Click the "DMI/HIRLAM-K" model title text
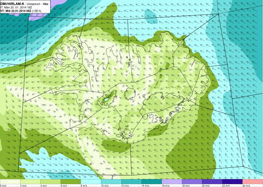Screen dimensions: 263x187 click(x=12, y=4)
